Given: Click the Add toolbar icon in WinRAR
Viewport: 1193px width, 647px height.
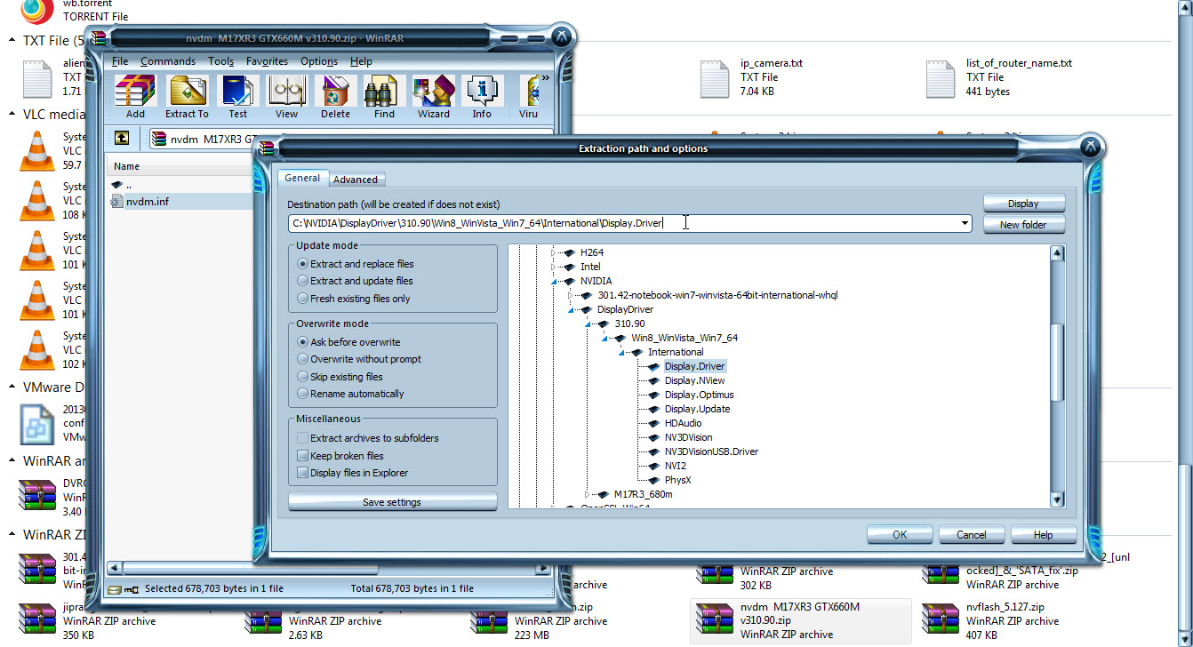Looking at the screenshot, I should tap(135, 96).
